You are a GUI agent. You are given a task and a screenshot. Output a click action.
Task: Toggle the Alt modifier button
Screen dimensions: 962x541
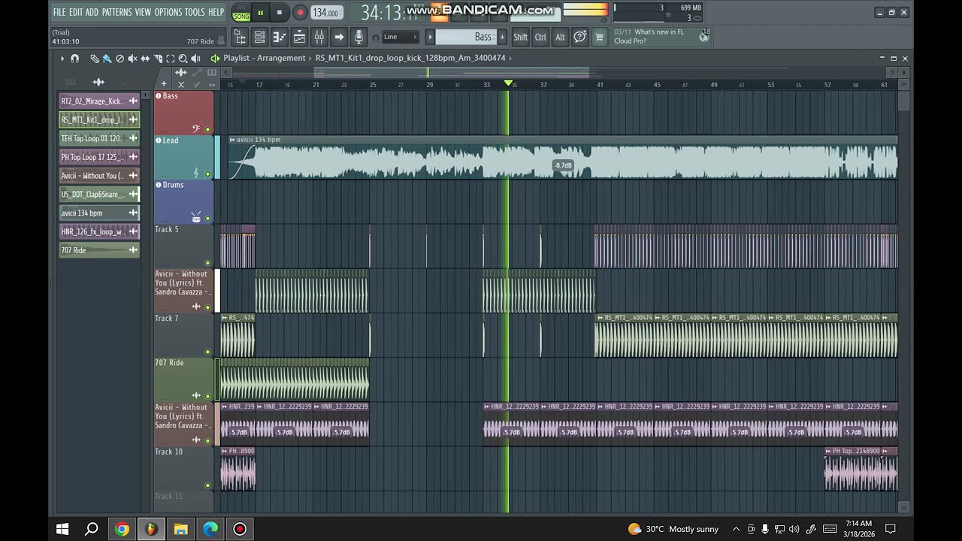560,37
